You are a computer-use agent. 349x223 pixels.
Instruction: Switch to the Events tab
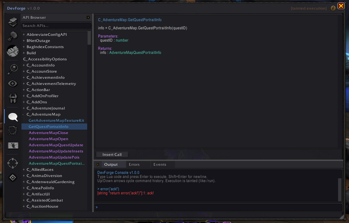pos(160,164)
